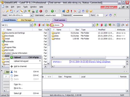Image resolution: width=130 pixels, height=97 pixels.
Task: Open the New document icon's dropdown arrow
Action: pos(14,11)
